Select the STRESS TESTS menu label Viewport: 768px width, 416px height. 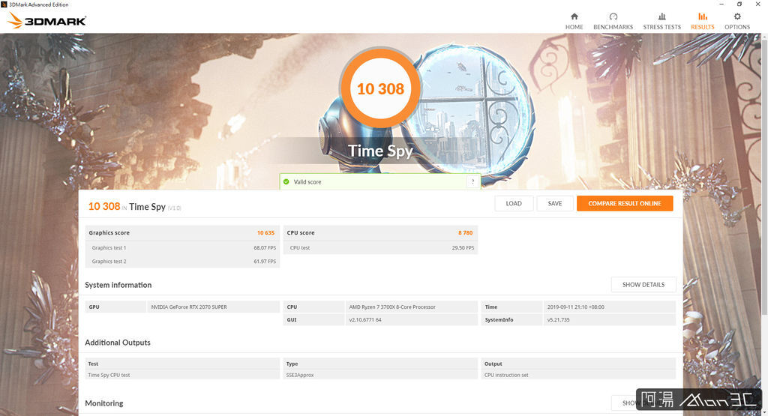[661, 27]
